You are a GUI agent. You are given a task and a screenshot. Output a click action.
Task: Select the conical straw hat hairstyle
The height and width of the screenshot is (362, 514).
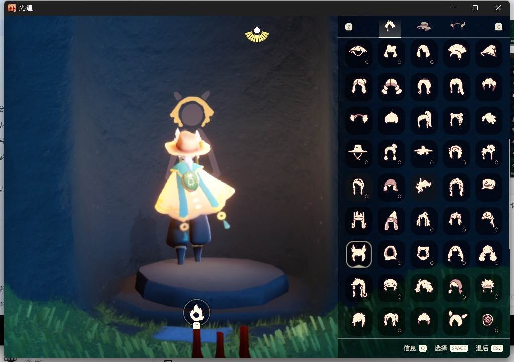pos(358,53)
